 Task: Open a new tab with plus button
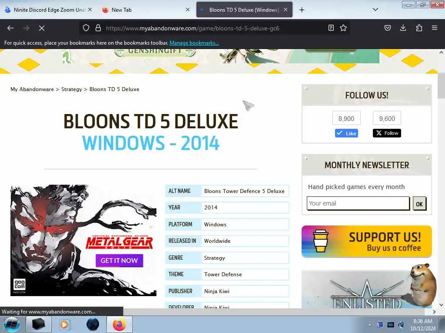tap(302, 10)
